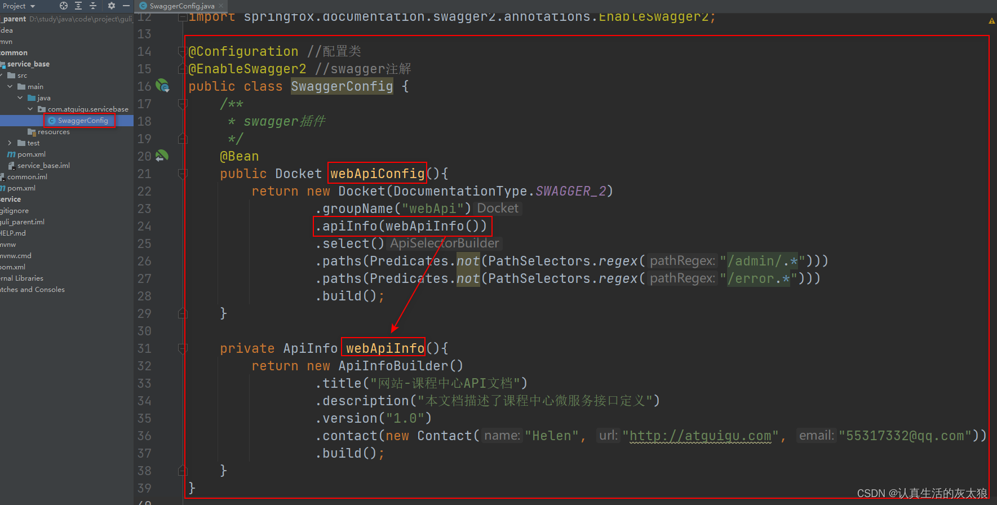The width and height of the screenshot is (997, 505).
Task: Collapse the java folder chevron
Action: point(20,98)
